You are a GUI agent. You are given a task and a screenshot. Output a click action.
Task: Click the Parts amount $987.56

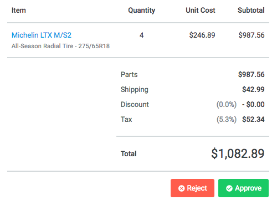pyautogui.click(x=252, y=74)
